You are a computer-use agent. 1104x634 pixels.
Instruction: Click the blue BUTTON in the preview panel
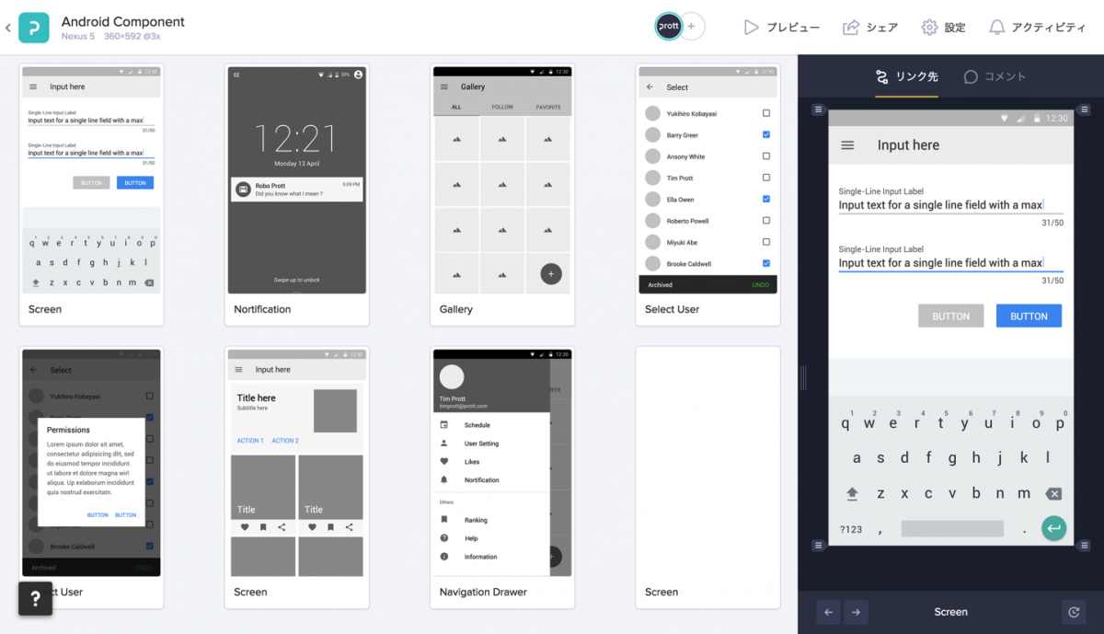click(1029, 316)
